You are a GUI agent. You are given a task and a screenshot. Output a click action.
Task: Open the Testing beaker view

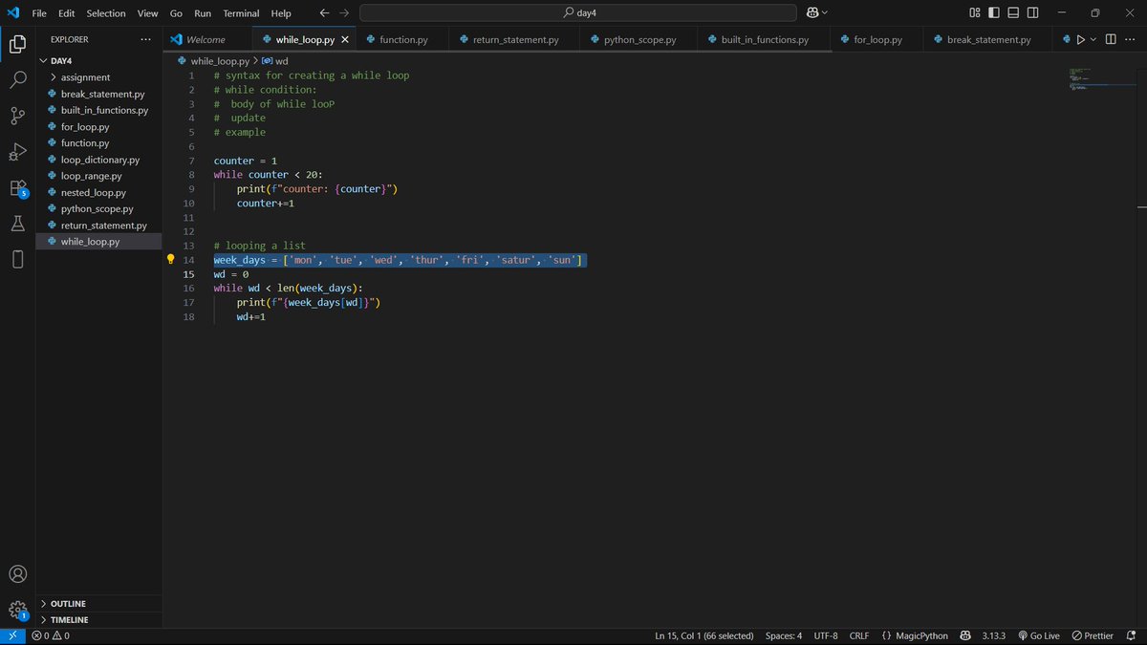coord(17,223)
